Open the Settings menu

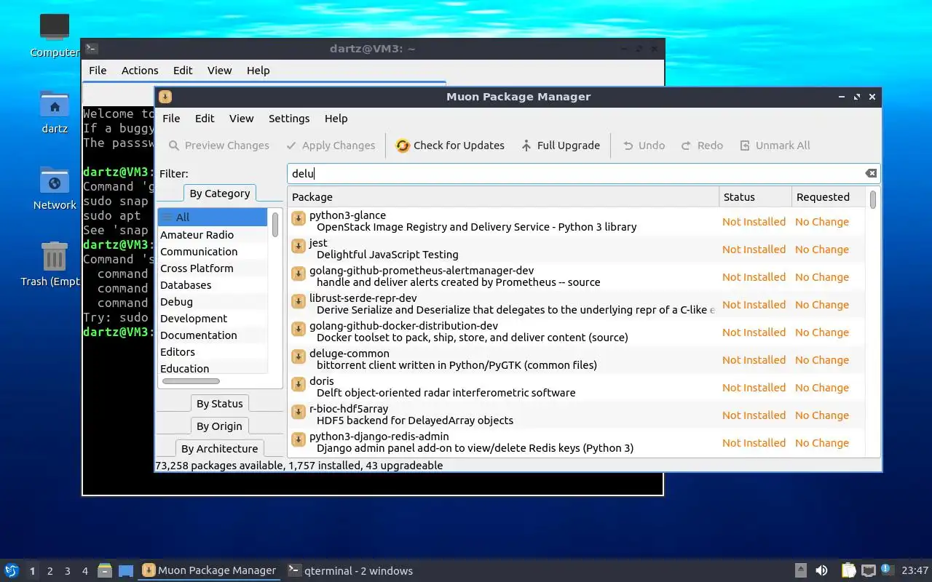coord(289,119)
